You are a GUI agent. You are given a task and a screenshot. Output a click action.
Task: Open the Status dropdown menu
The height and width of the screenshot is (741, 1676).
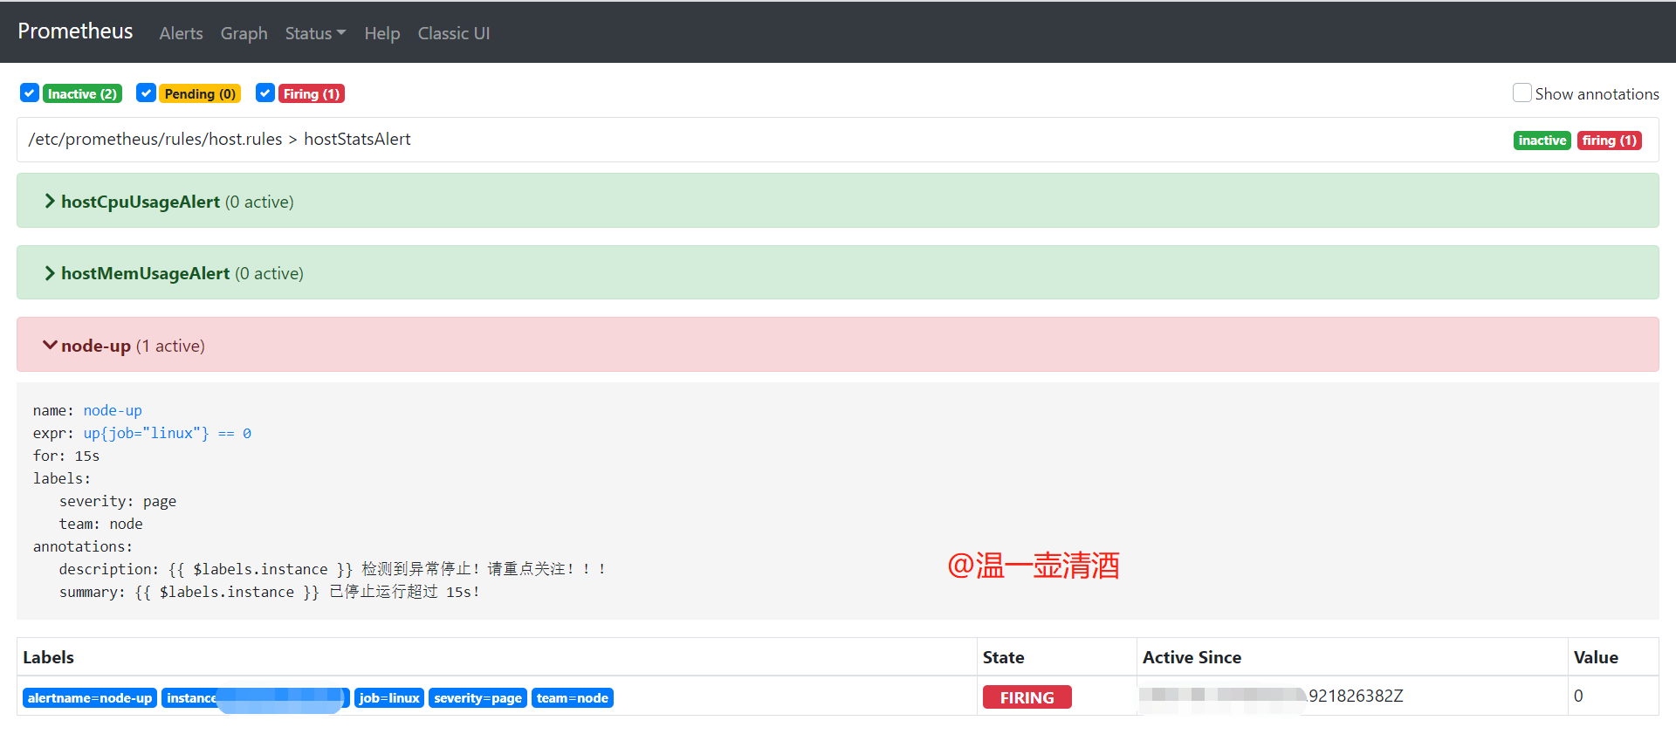pyautogui.click(x=315, y=33)
